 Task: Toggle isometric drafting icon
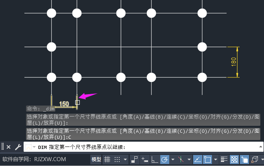pyautogui.click(x=181, y=159)
